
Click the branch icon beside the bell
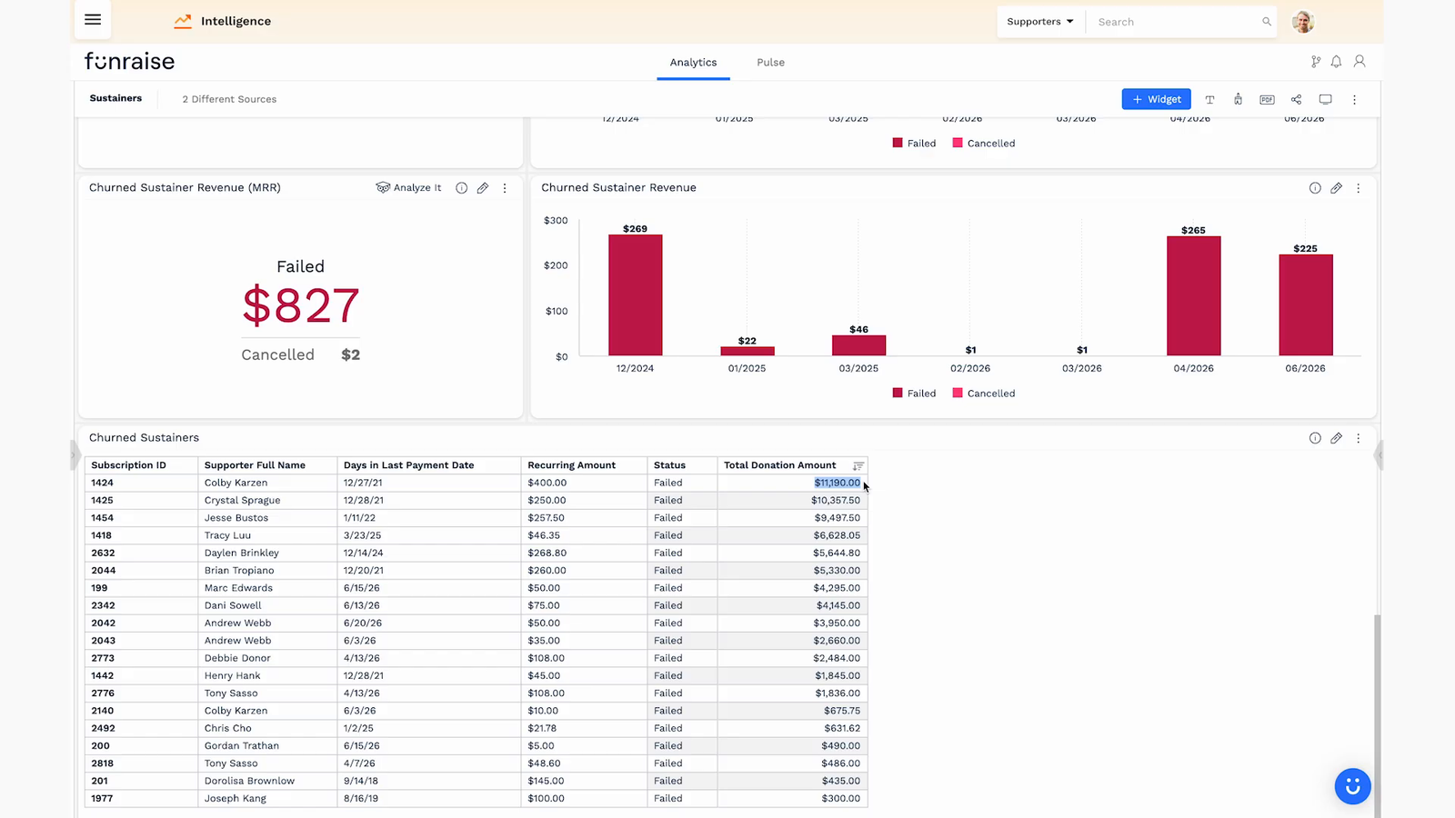click(x=1315, y=62)
